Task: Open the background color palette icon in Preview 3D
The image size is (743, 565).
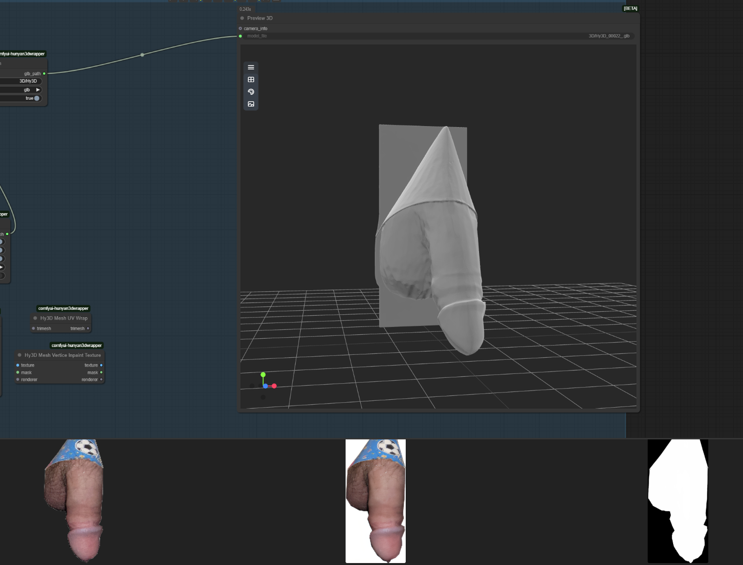Action: click(x=251, y=92)
